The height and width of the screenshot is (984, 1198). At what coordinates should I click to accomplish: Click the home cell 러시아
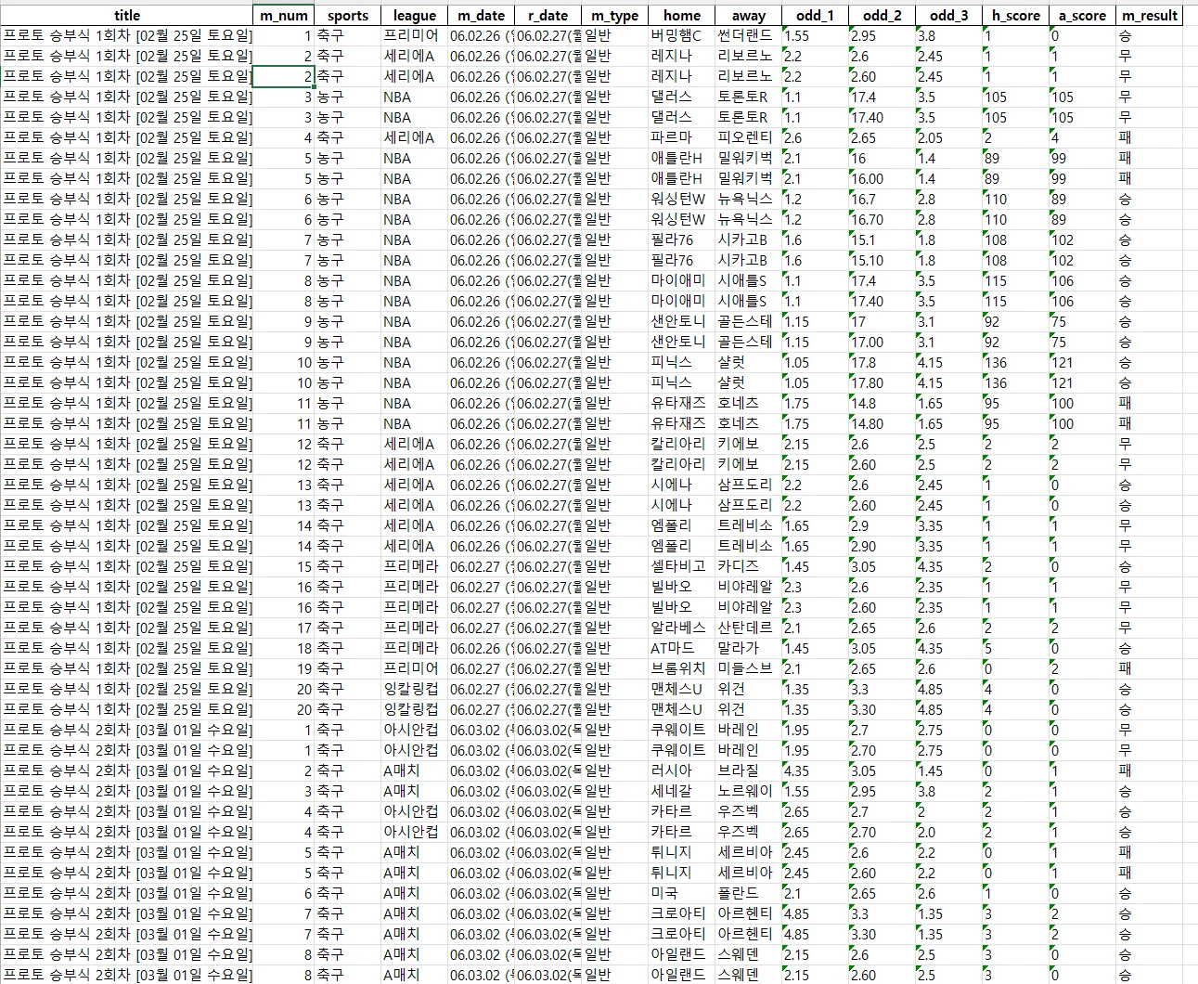coord(681,770)
